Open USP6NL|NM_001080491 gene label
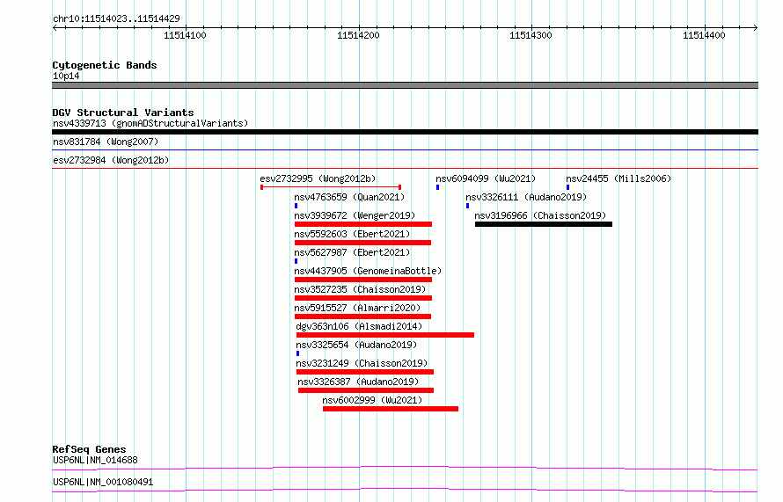This screenshot has height=502, width=783. click(x=103, y=482)
